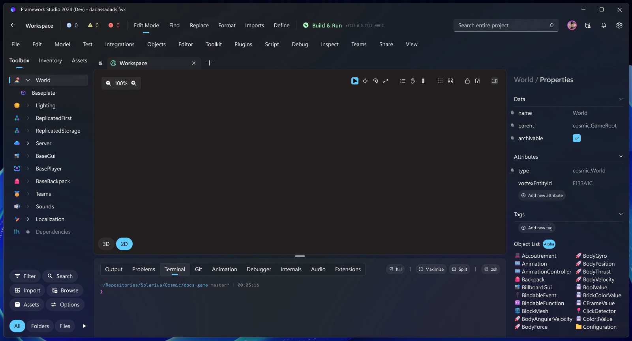Open the Git panel tab

[199, 269]
